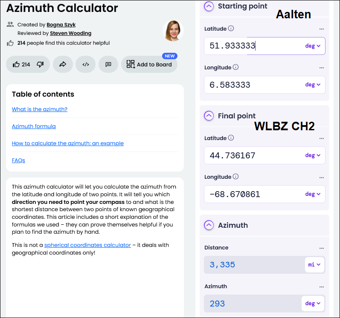Click the Distance result value 3,335
The image size is (340, 318).
222,264
